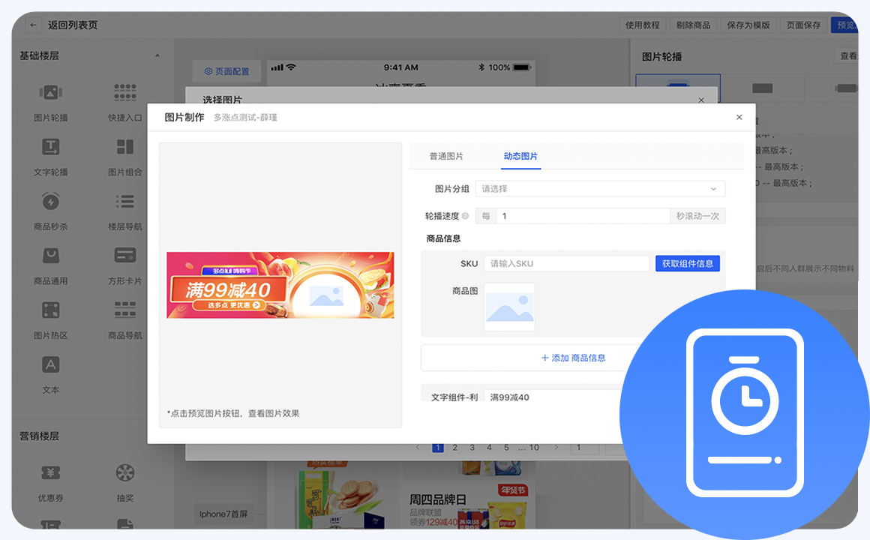
Task: Click the 获取组件信息 button
Action: pos(687,263)
